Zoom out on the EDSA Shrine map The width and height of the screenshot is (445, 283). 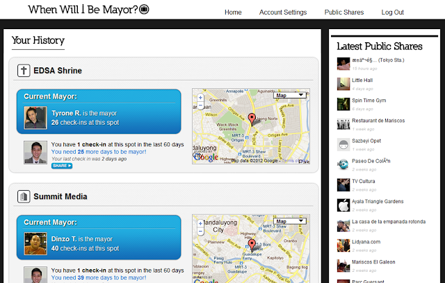(x=200, y=105)
